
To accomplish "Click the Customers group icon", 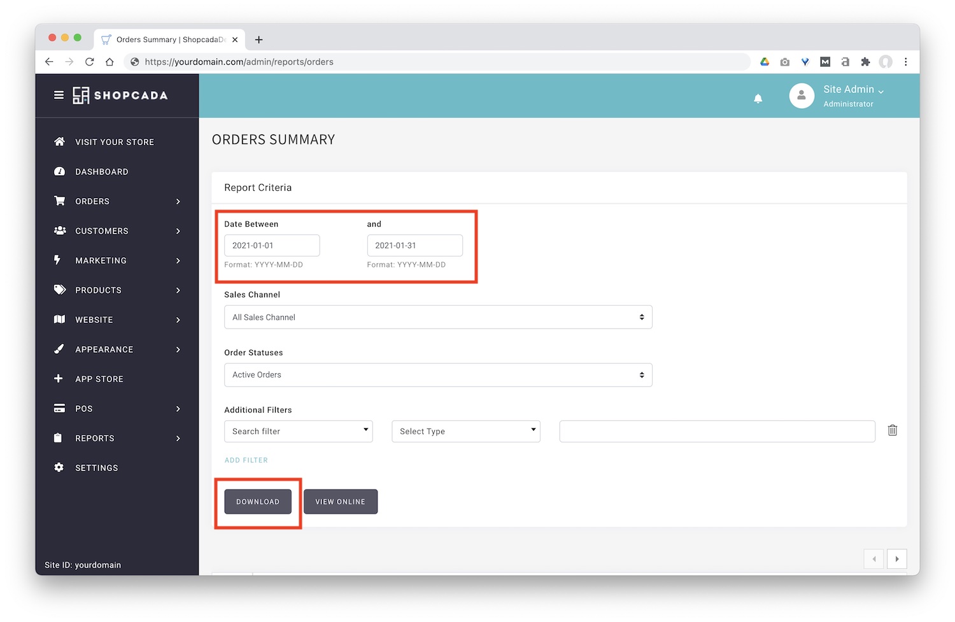I will (x=60, y=230).
